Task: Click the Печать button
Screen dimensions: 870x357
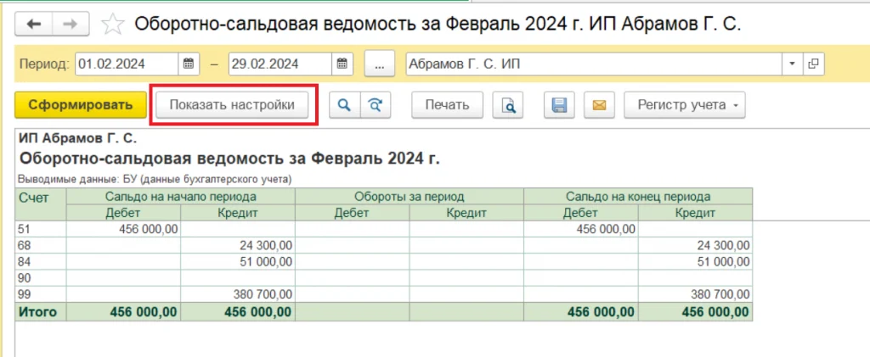Action: tap(447, 105)
